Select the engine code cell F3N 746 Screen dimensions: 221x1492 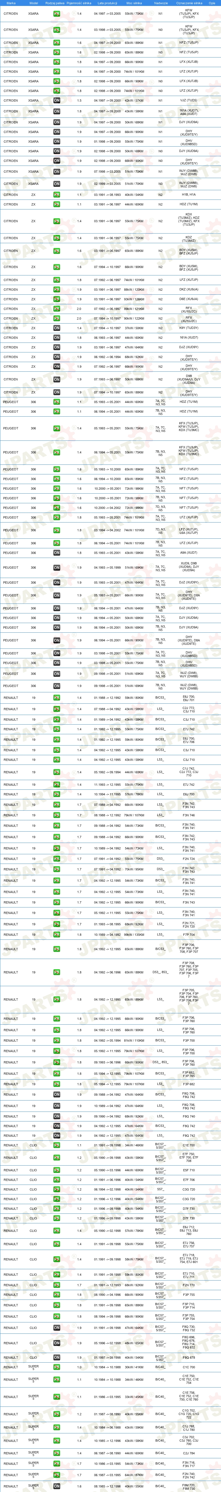pos(188,815)
